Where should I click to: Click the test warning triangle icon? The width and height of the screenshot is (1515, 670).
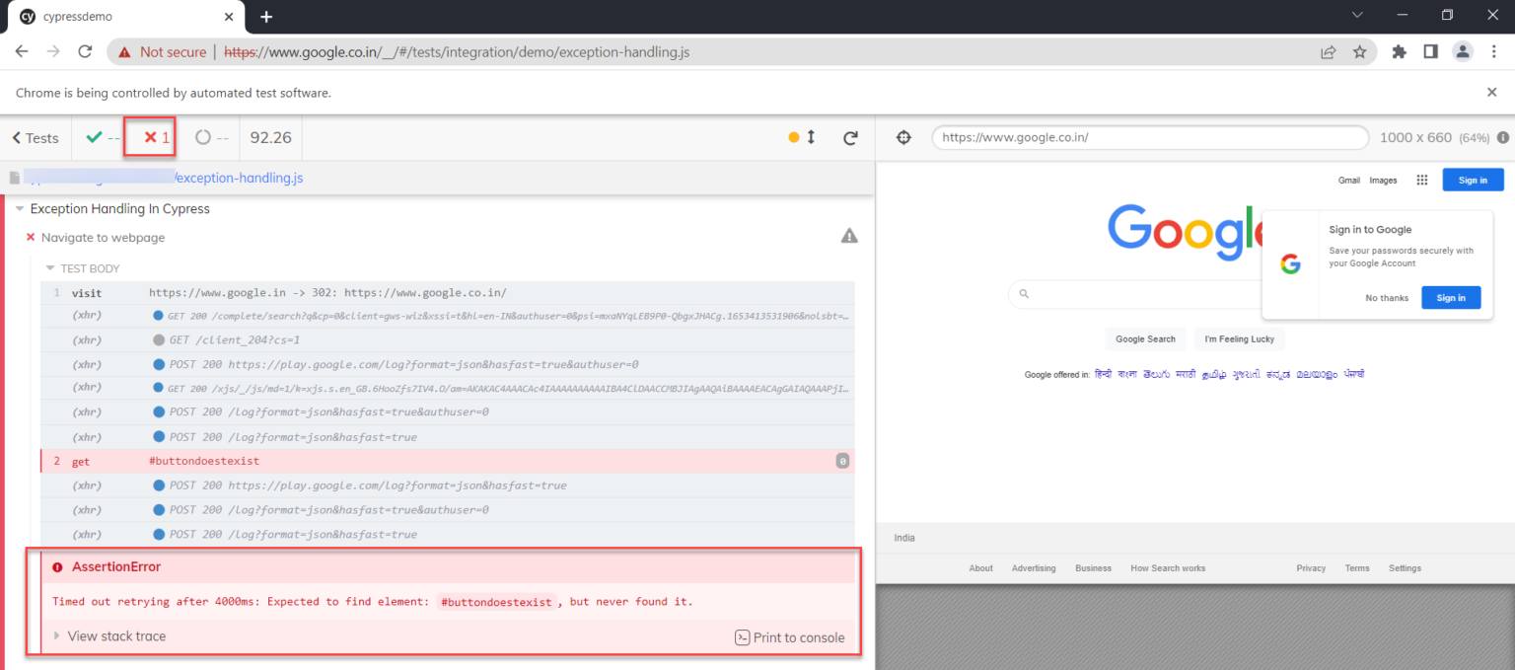point(849,235)
